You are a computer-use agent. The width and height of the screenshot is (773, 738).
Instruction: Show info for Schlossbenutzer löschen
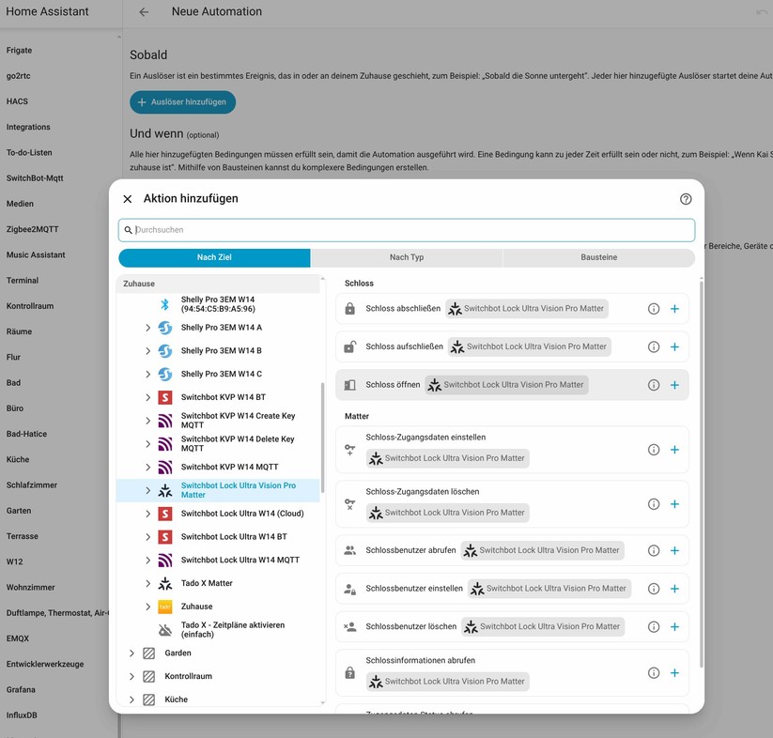(x=653, y=626)
